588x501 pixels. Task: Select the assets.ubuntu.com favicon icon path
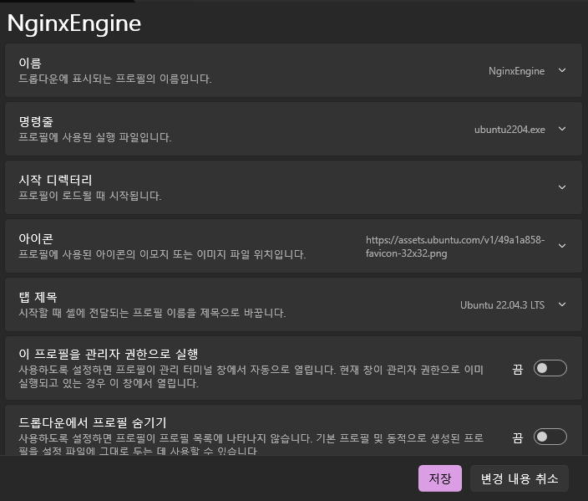455,247
